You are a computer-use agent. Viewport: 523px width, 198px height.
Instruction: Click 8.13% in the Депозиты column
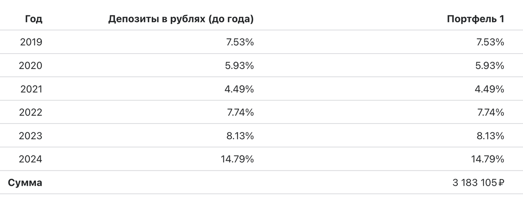tap(240, 135)
